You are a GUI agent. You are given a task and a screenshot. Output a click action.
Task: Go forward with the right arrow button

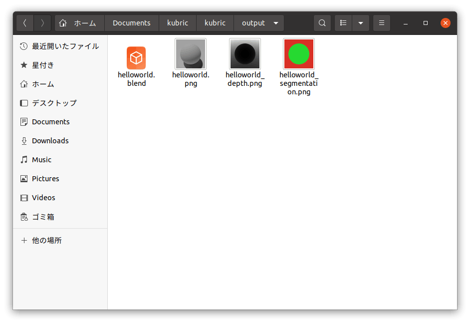pos(42,23)
